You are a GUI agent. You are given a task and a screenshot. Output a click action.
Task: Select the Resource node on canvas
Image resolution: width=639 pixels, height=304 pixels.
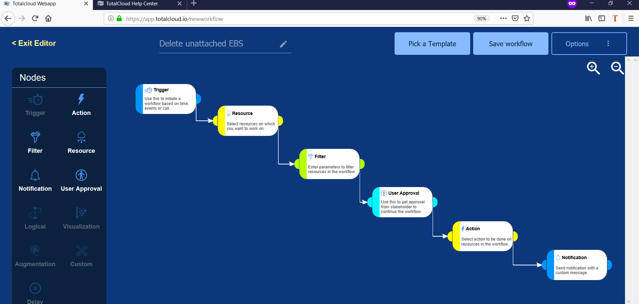click(248, 121)
